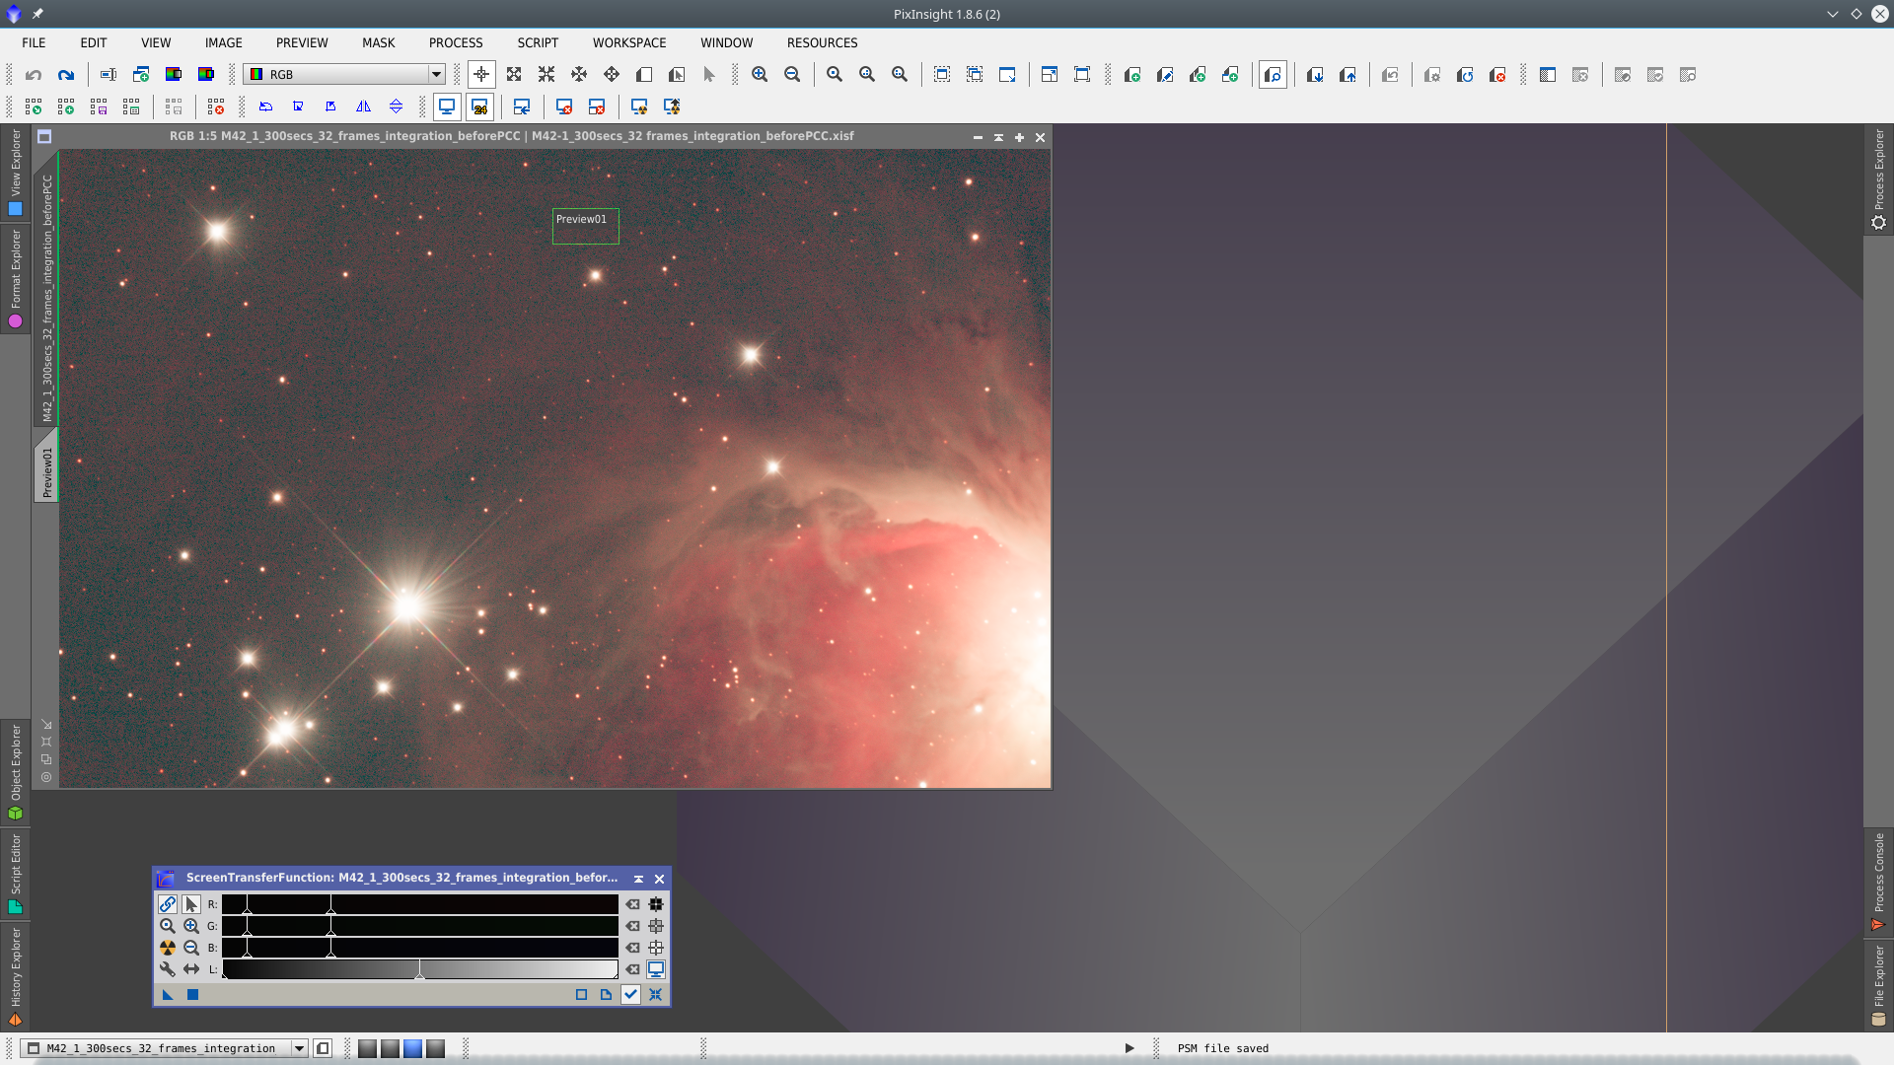
Task: Click the Zoom Out magnifier in toolbar
Action: click(792, 75)
